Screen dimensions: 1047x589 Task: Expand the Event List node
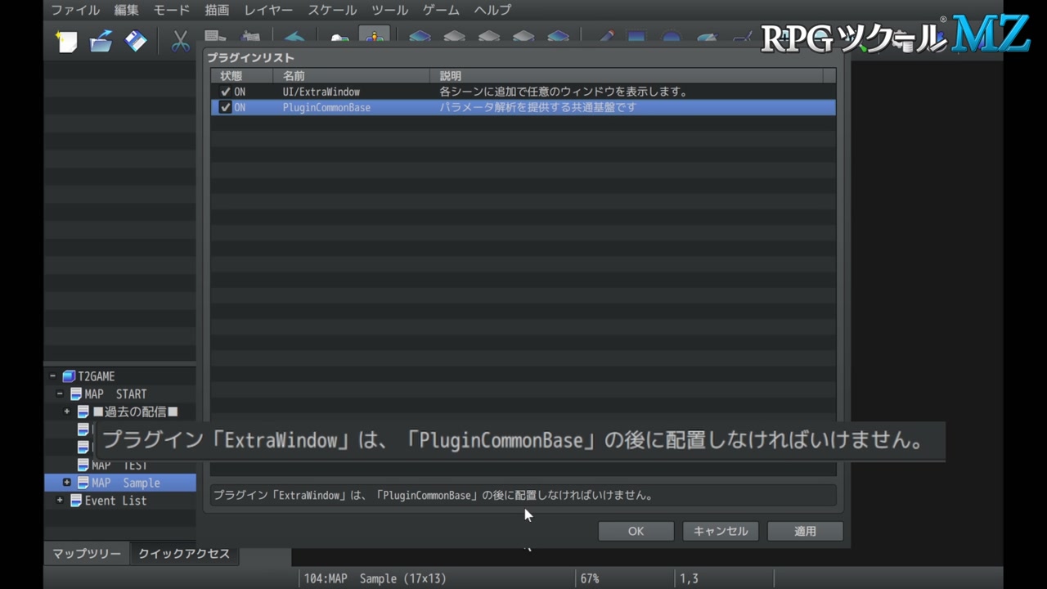coord(60,501)
